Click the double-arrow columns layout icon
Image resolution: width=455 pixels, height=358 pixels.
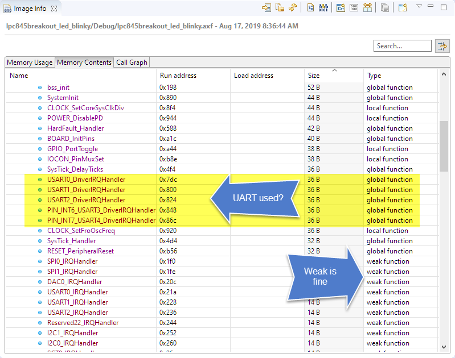368,7
